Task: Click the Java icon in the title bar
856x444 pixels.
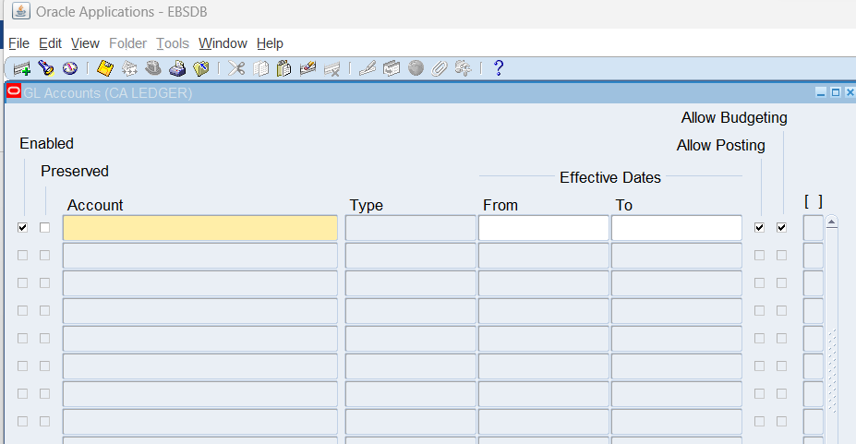Action: (x=20, y=11)
